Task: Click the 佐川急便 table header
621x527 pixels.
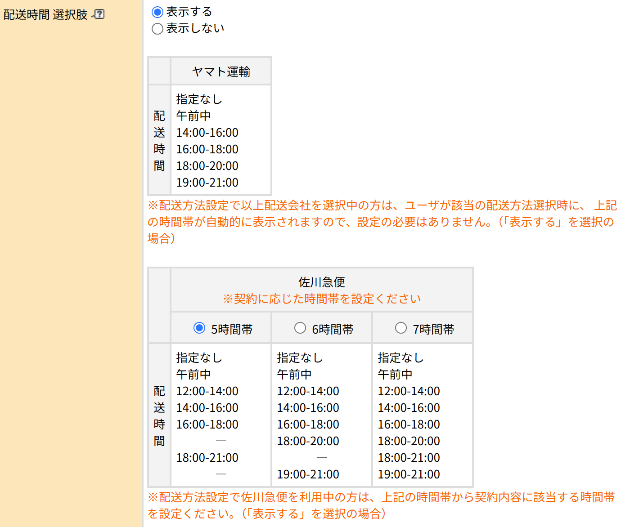Action: point(321,282)
